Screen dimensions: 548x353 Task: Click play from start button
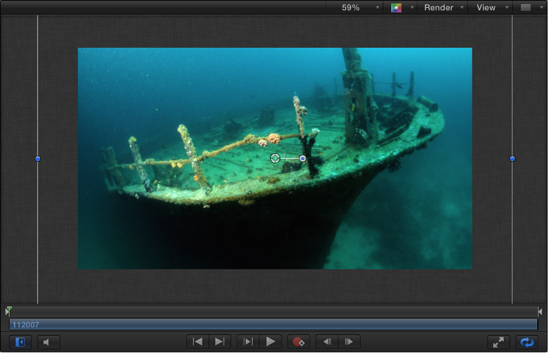[x=248, y=341]
